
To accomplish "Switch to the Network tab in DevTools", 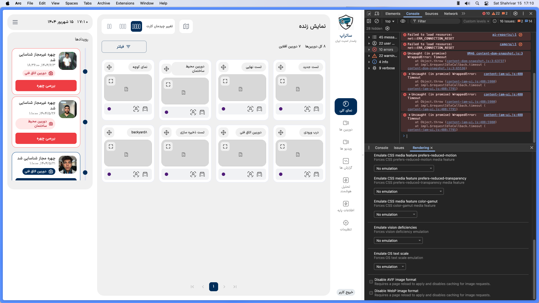I will click(x=451, y=13).
